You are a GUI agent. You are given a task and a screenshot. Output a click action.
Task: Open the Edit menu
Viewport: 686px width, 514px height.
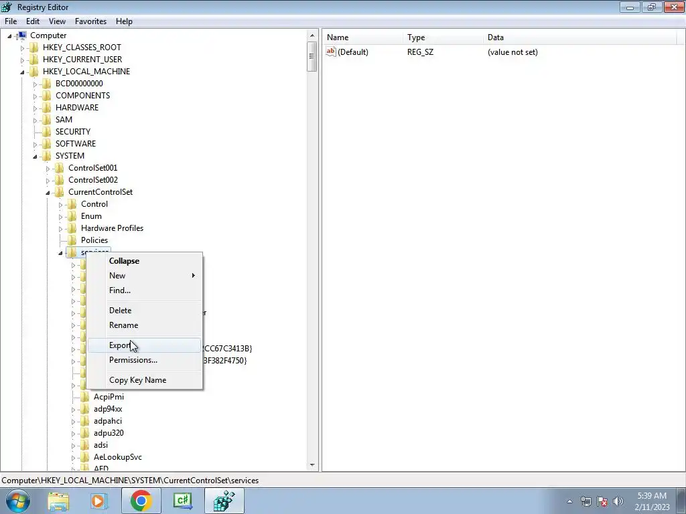[x=33, y=21]
